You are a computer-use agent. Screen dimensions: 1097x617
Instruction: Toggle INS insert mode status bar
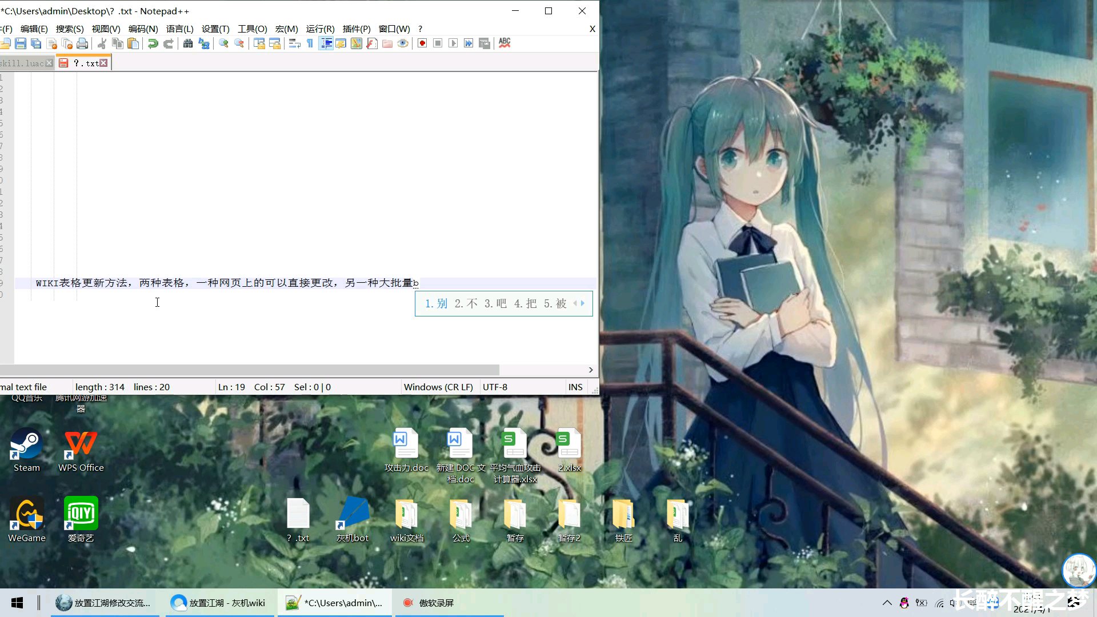click(575, 386)
